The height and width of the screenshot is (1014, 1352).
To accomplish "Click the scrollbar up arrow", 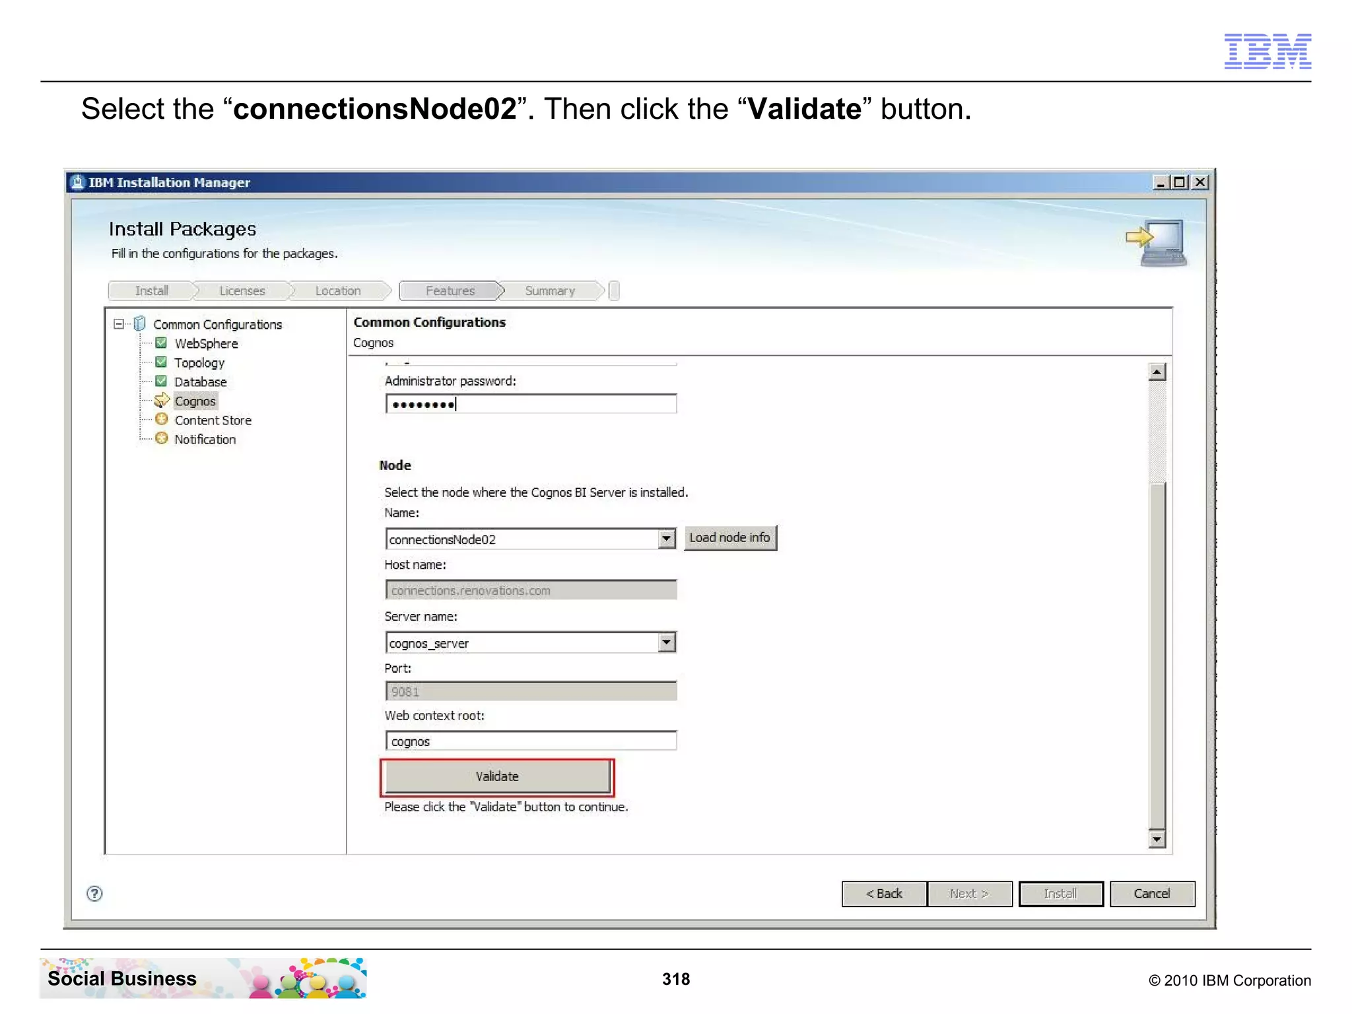I will click(1157, 372).
